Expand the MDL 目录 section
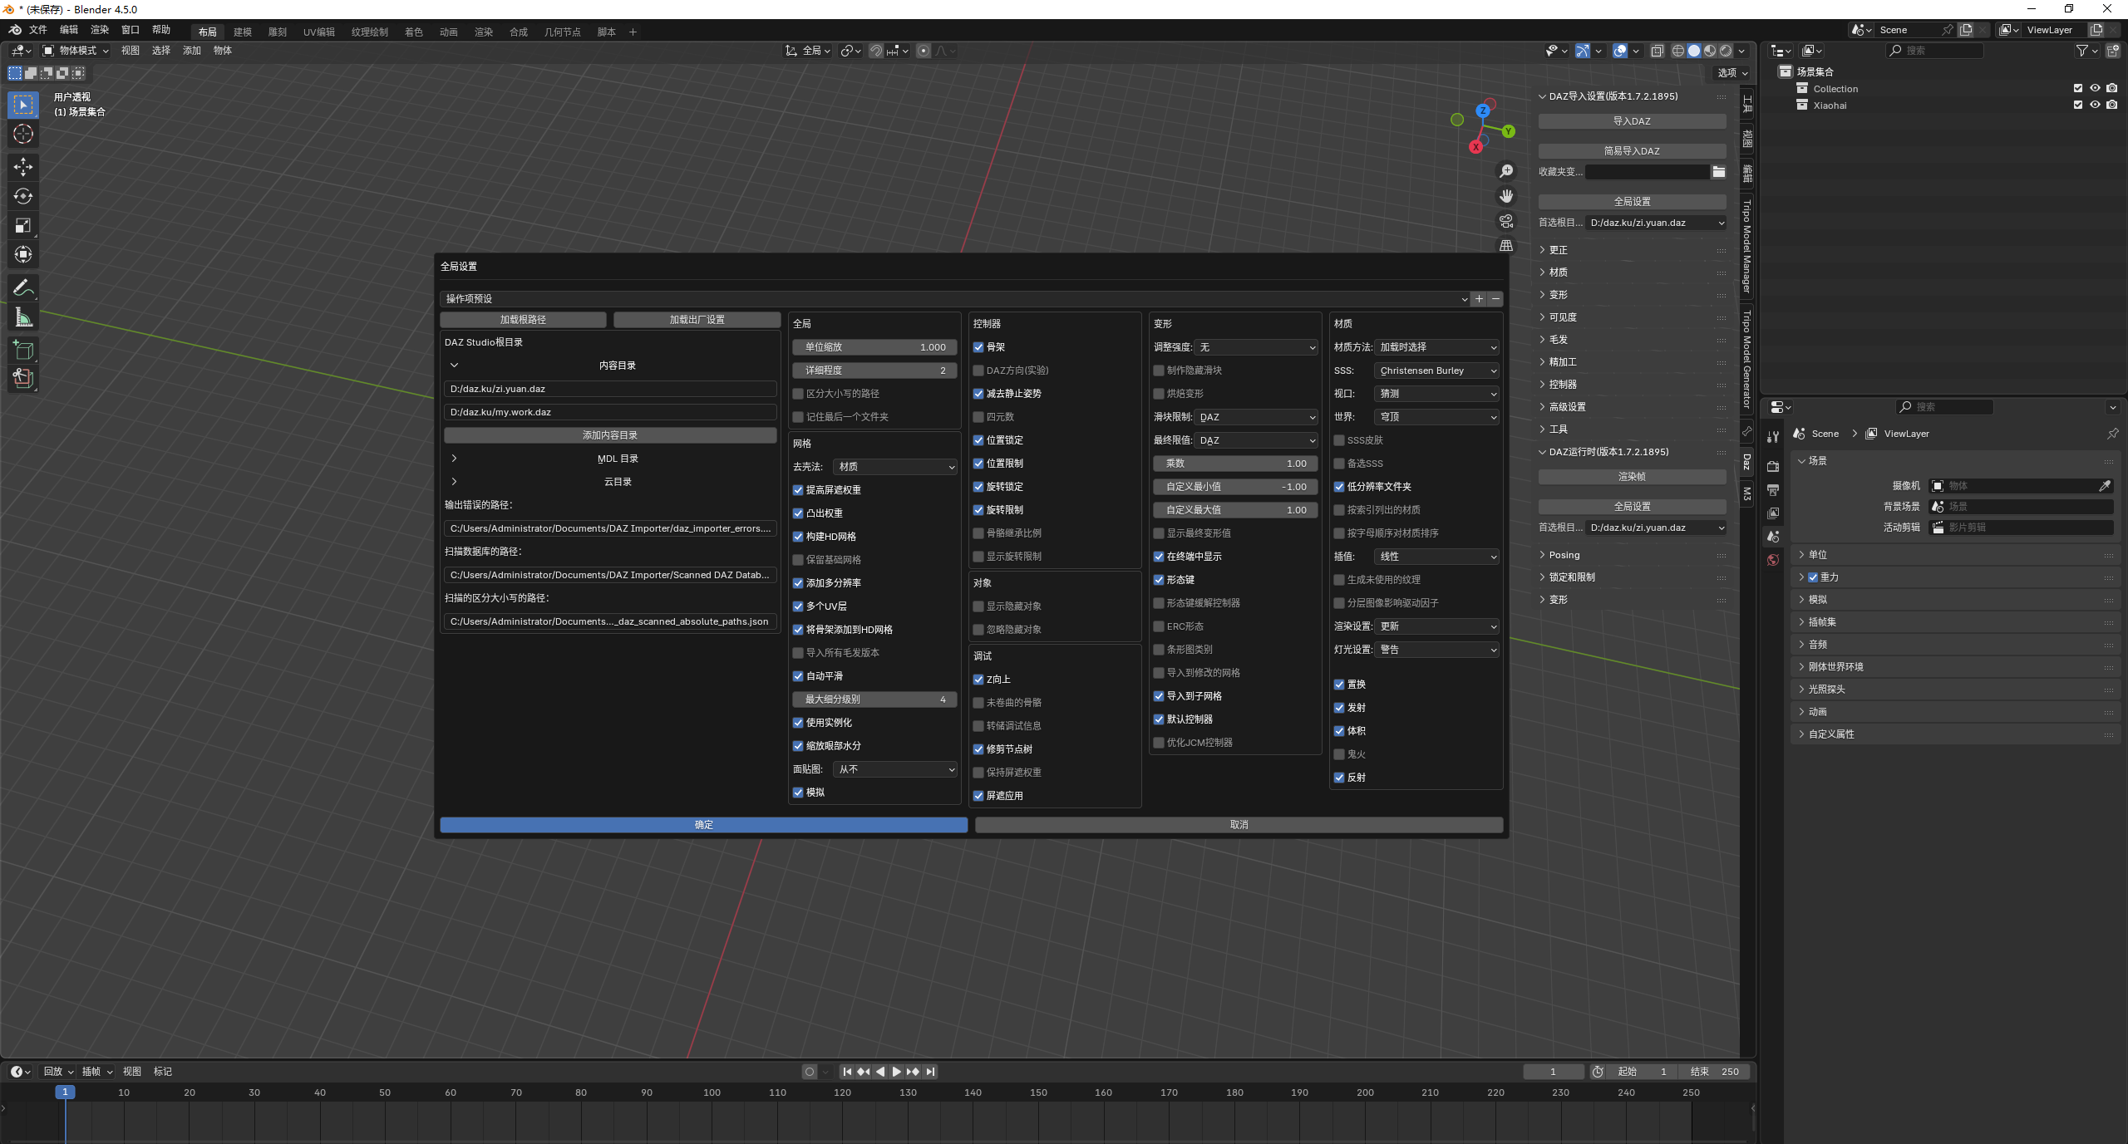The image size is (2128, 1144). (454, 459)
